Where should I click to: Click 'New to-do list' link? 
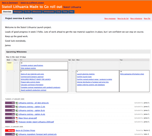pos(123,18)
